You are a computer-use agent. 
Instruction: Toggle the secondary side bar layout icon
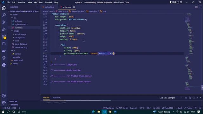point(178,2)
